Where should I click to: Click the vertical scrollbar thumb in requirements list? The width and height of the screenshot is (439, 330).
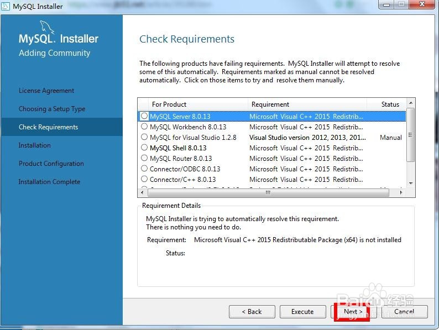(410, 135)
